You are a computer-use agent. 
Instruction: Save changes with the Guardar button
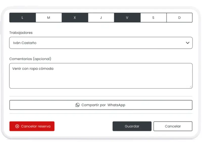(x=132, y=126)
